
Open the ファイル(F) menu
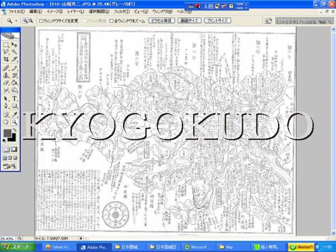[x=16, y=12]
